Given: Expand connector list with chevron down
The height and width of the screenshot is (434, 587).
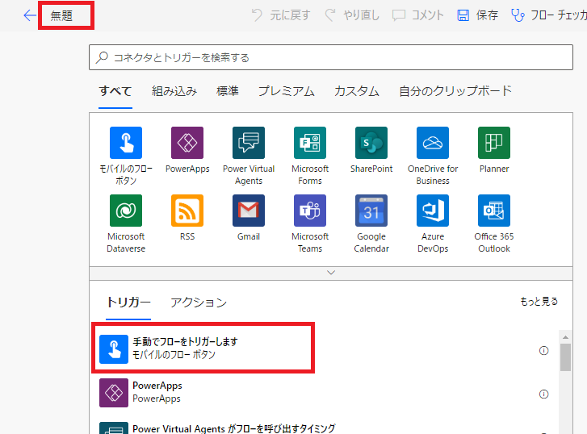Looking at the screenshot, I should 331,273.
